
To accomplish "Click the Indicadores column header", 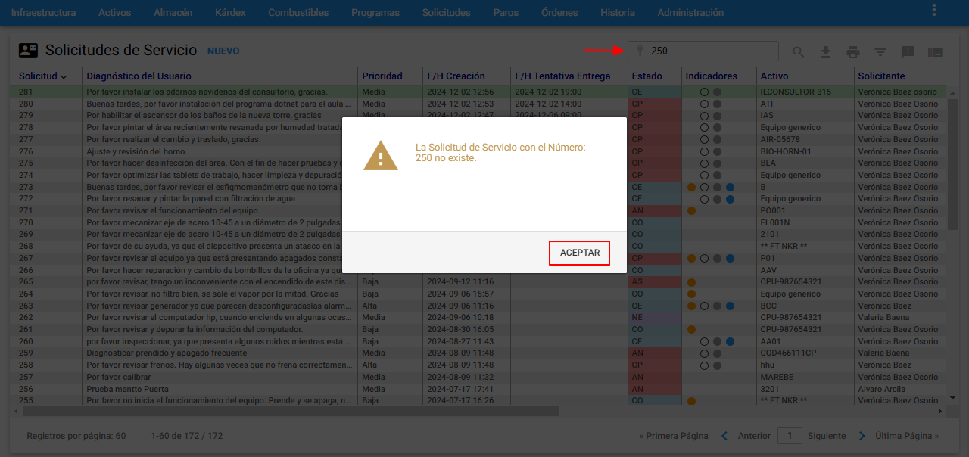I will (x=711, y=76).
